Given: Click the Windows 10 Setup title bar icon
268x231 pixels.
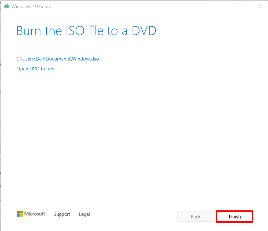Looking at the screenshot, I should [7, 6].
